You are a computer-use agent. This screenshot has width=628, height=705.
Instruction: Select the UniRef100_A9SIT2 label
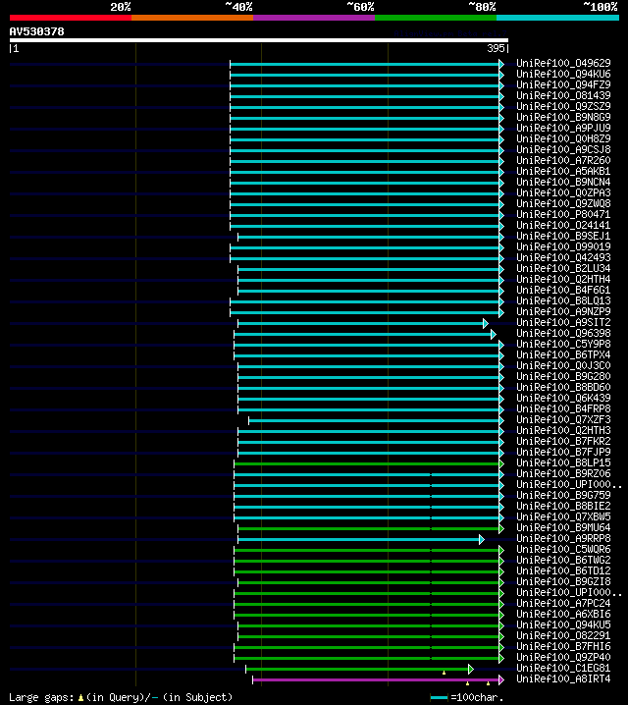click(563, 322)
